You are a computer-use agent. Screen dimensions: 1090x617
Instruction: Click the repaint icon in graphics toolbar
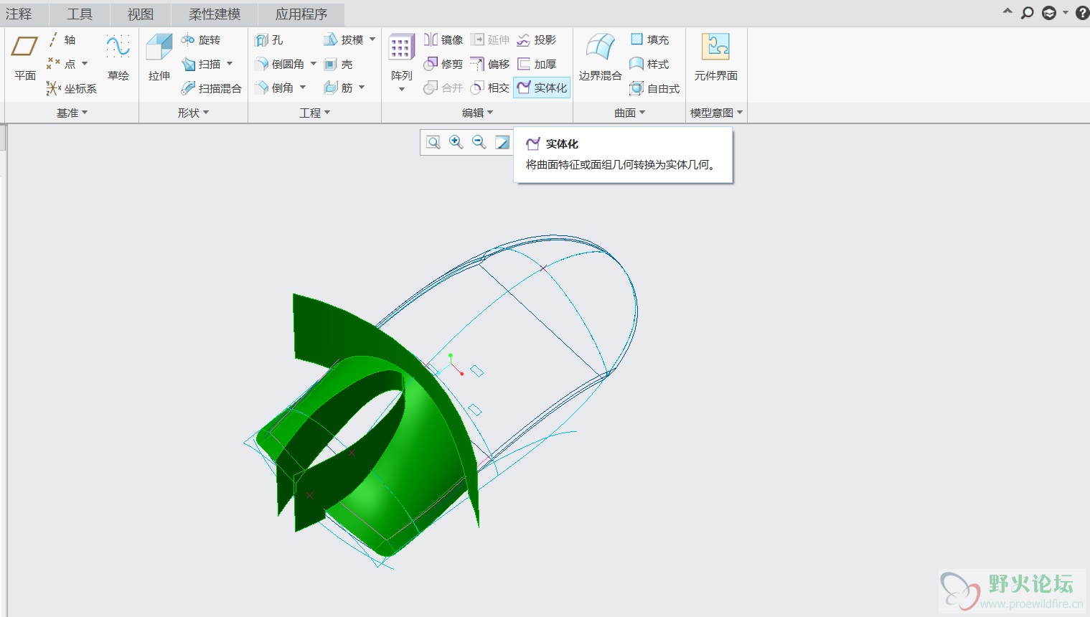[502, 142]
